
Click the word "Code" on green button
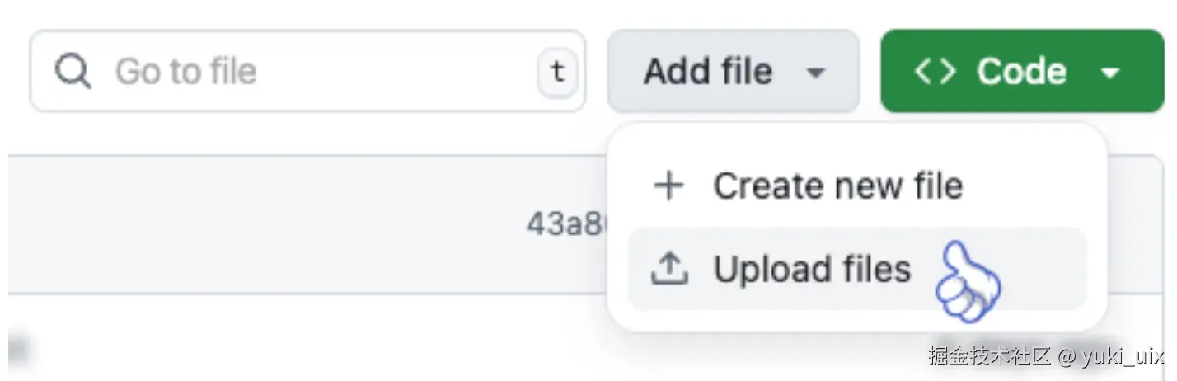[1022, 71]
